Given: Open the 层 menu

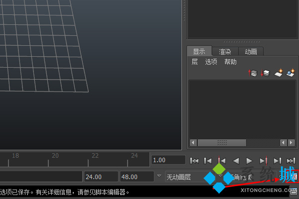Looking at the screenshot, I should point(195,62).
